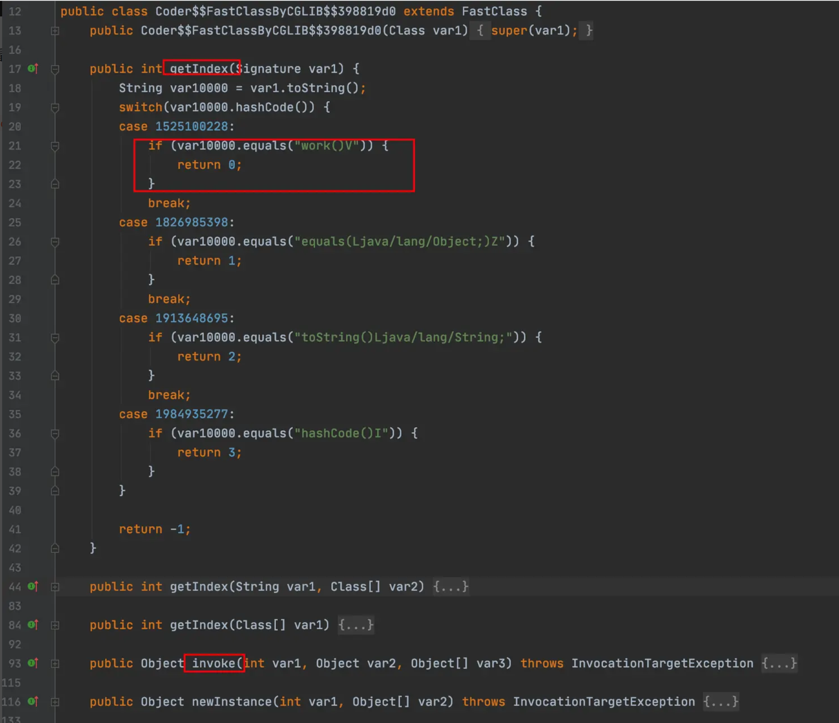Click folded body {...} of invoke method
839x723 pixels.
coord(779,663)
